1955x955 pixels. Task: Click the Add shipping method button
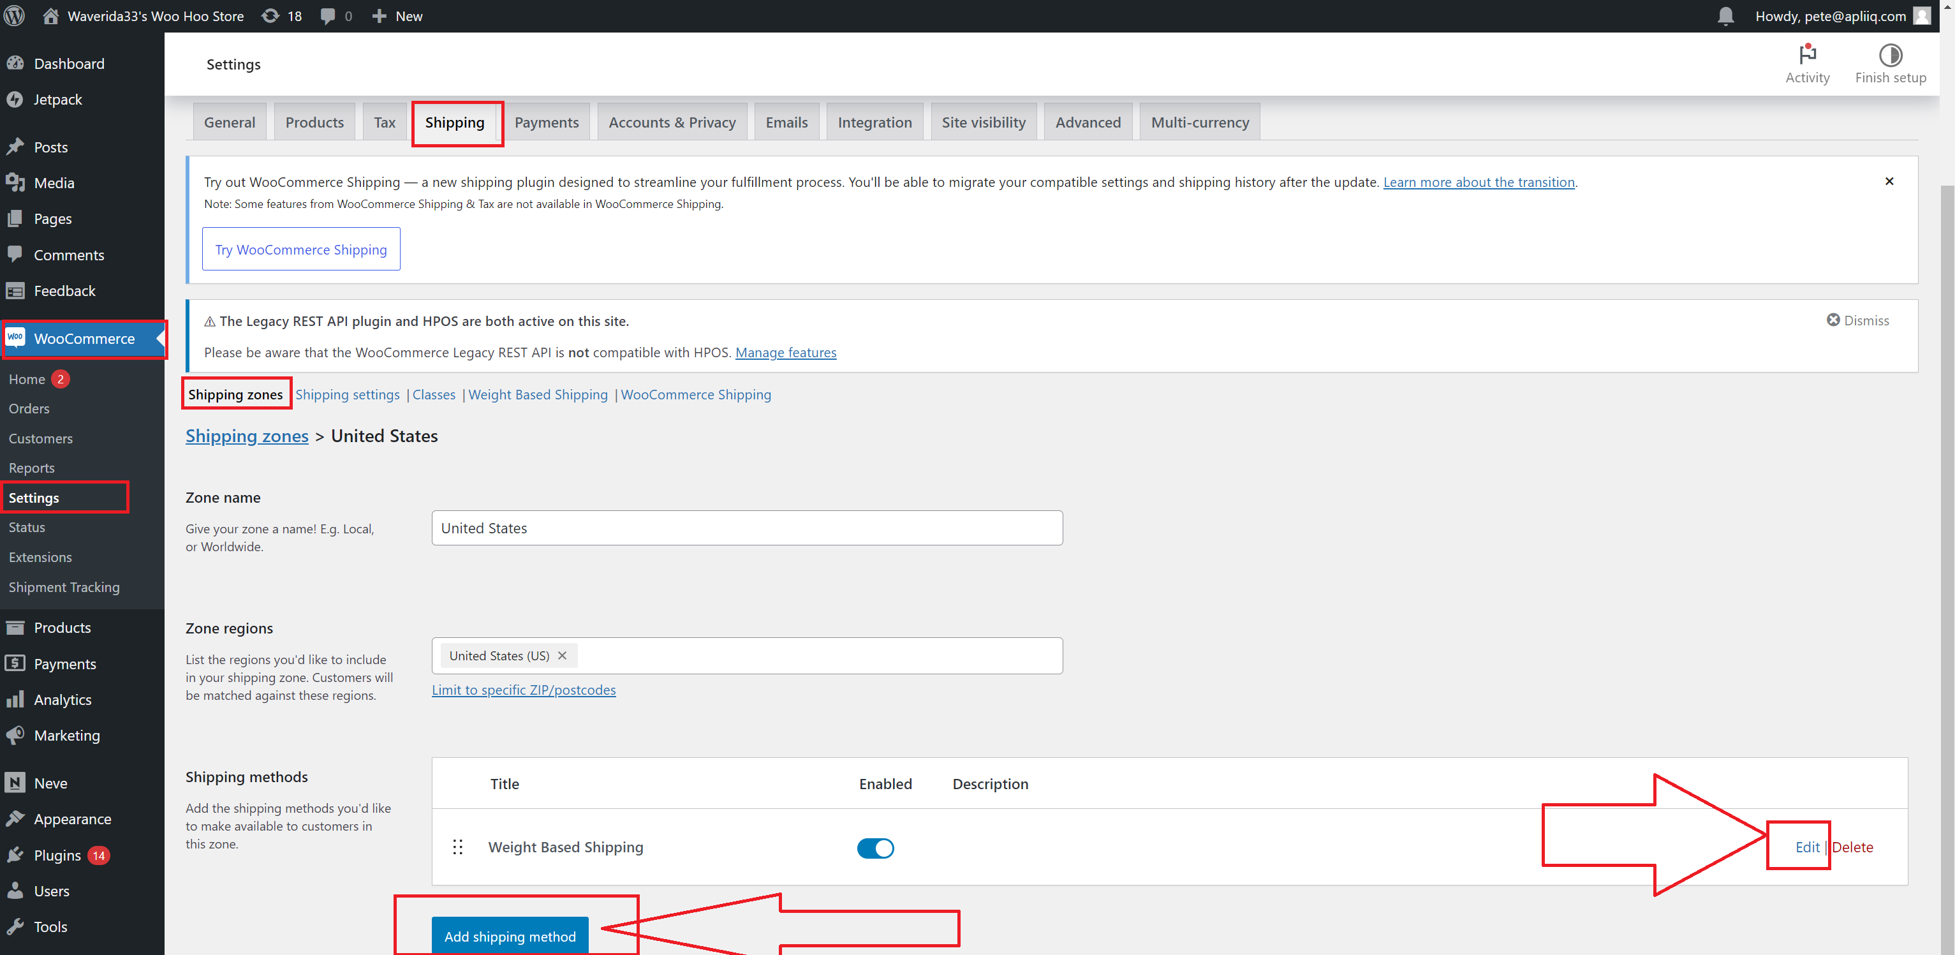click(510, 936)
